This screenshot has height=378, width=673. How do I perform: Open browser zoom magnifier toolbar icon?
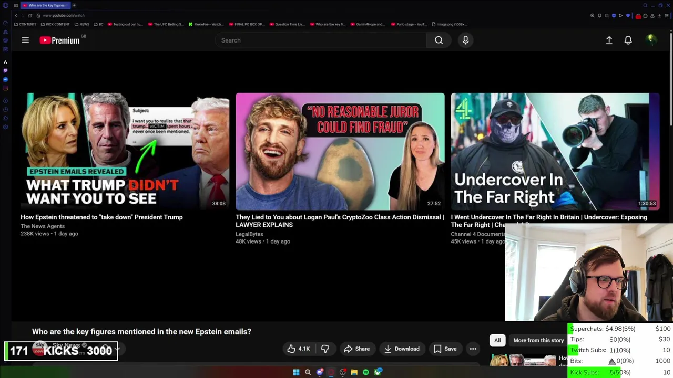pyautogui.click(x=593, y=16)
